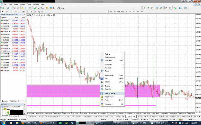The image size is (201, 125).
Task: Select the Text Label tool
Action: pos(35,12)
